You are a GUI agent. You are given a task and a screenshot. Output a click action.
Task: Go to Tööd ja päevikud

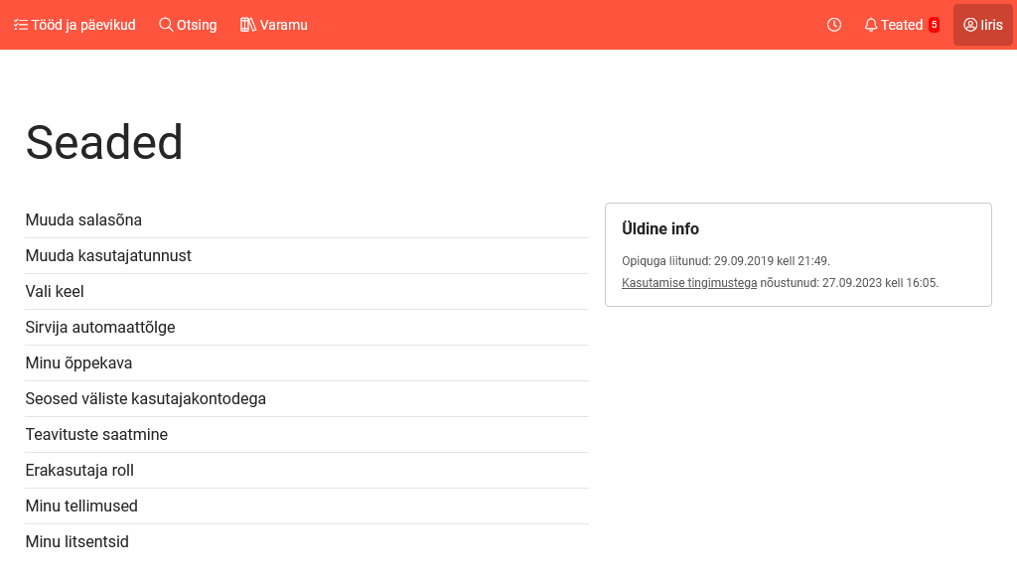tap(83, 25)
